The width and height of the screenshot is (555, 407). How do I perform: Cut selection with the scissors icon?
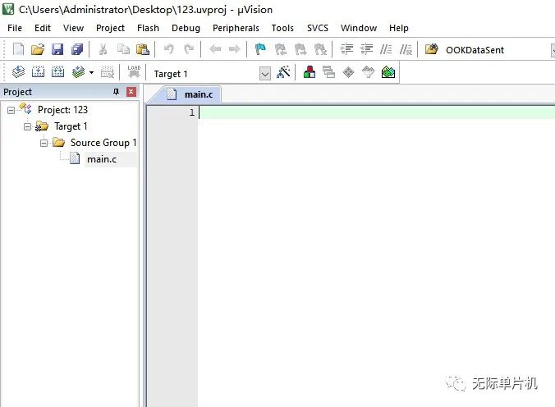(x=103, y=49)
